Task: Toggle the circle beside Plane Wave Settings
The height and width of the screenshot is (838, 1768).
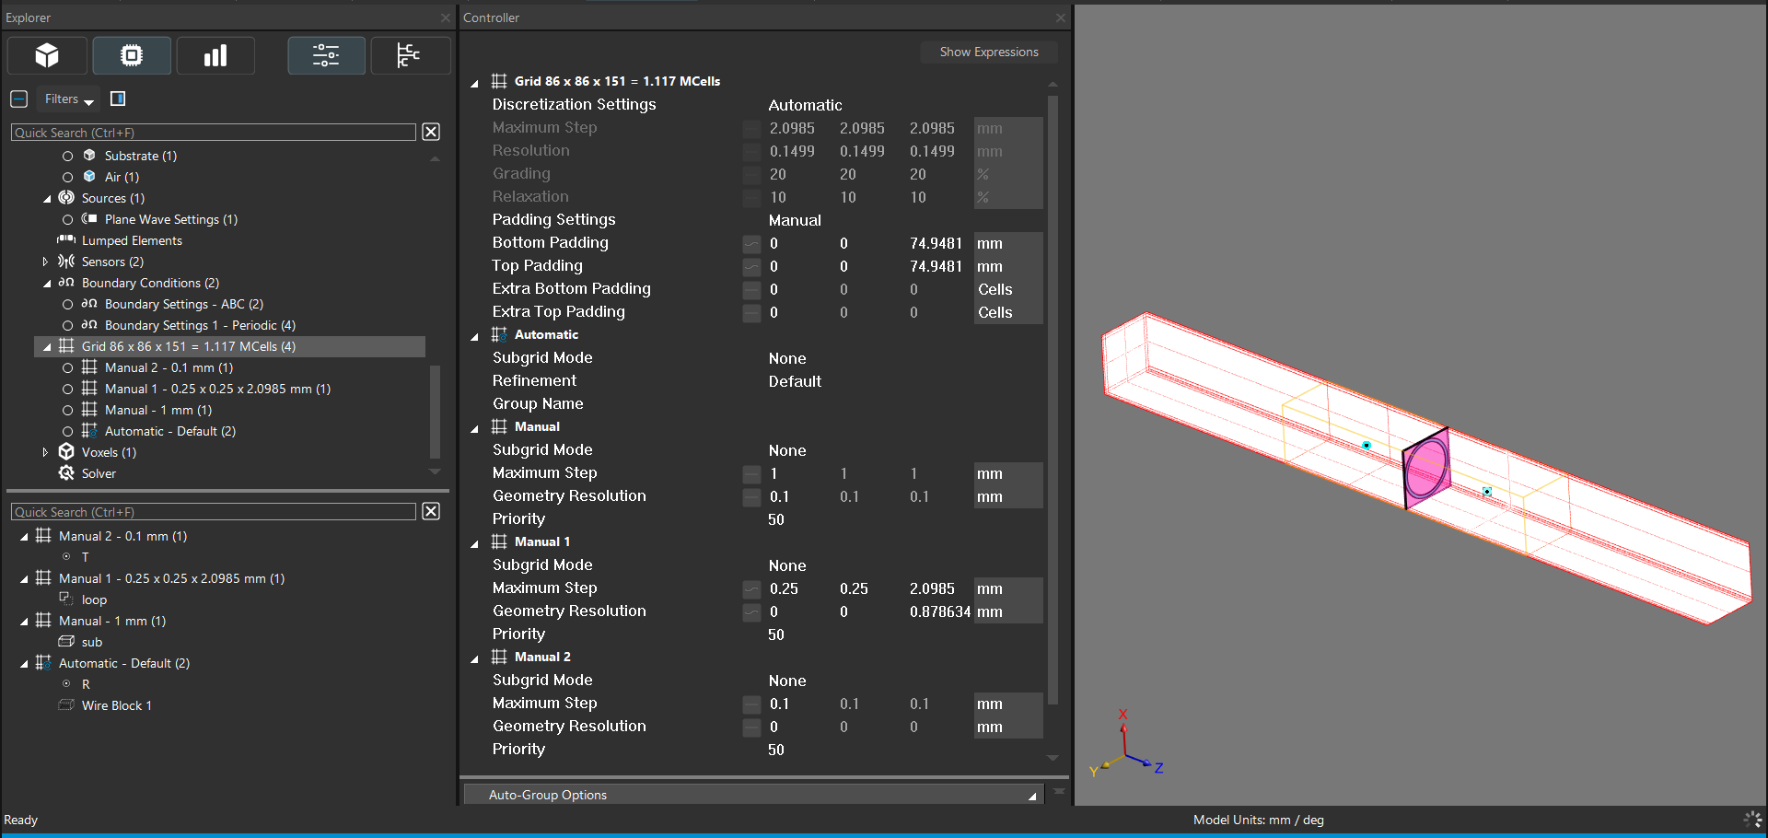Action: click(67, 220)
